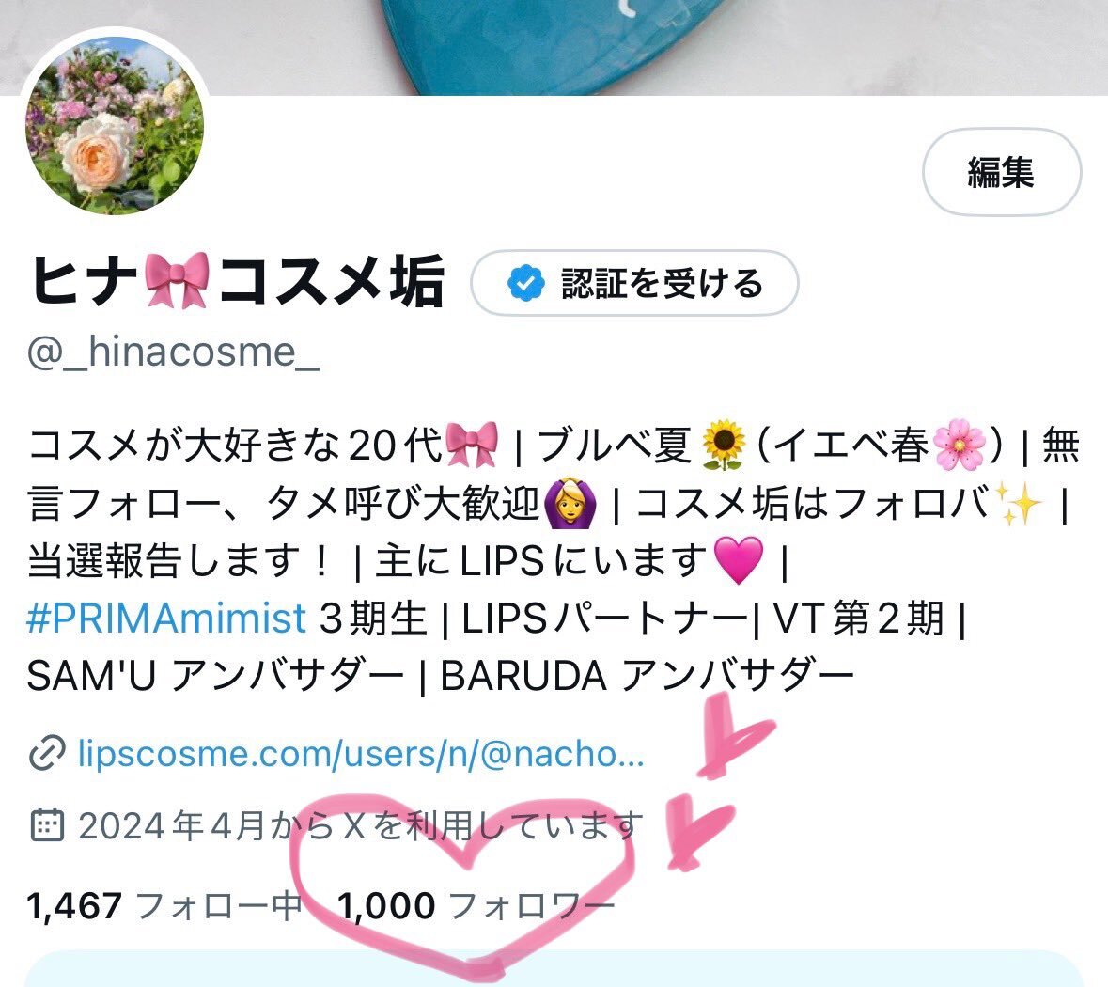1108x987 pixels.
Task: View the 1,000 フォロワー followers list
Action: pos(476,906)
